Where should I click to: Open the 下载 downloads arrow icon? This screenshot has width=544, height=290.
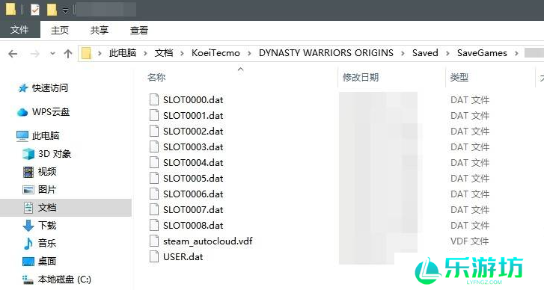click(x=28, y=226)
